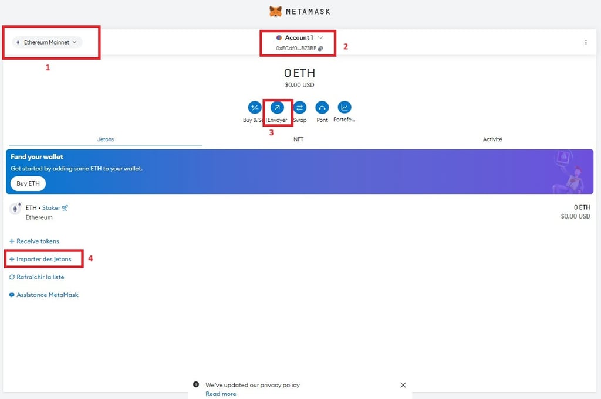
Task: Click Rafraîchir la liste link
Action: point(37,277)
